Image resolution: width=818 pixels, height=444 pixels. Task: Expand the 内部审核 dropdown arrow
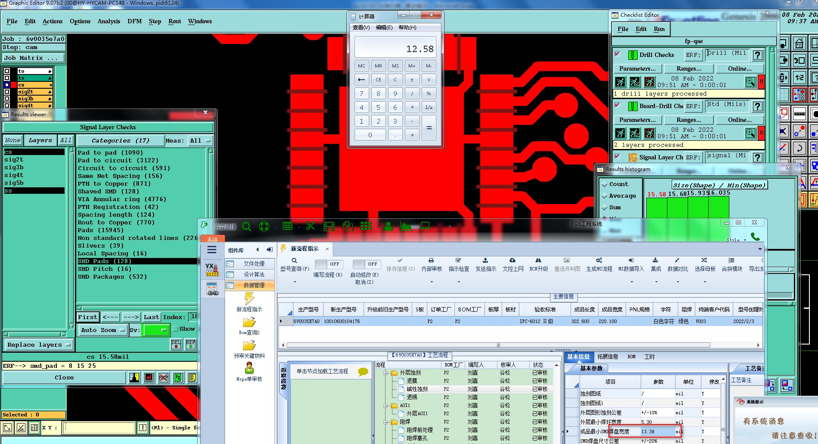pyautogui.click(x=432, y=282)
